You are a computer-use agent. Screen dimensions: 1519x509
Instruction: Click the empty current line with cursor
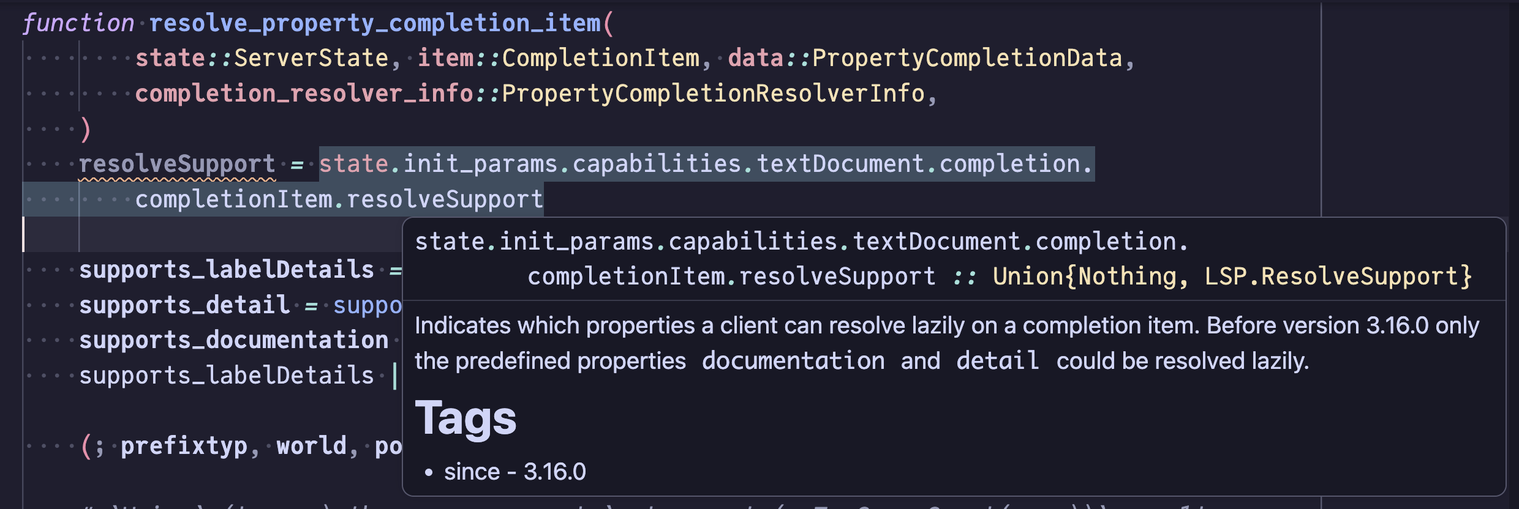click(212, 234)
